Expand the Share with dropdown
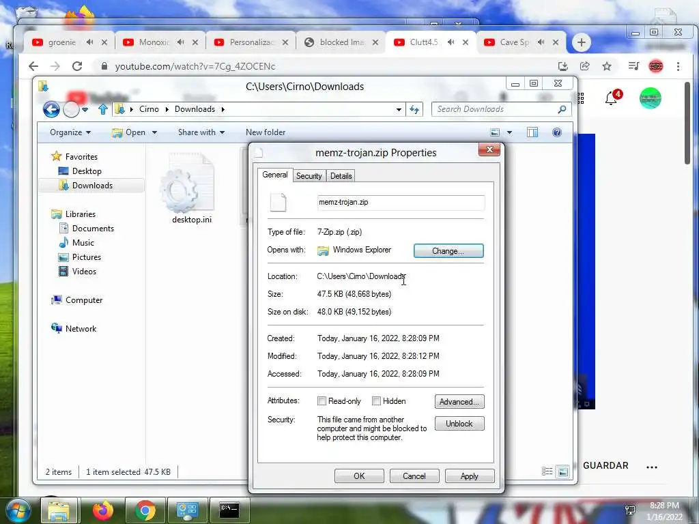This screenshot has width=699, height=524. tap(201, 132)
